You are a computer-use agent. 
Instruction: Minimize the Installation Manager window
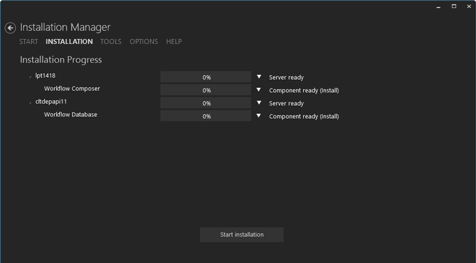(x=438, y=6)
